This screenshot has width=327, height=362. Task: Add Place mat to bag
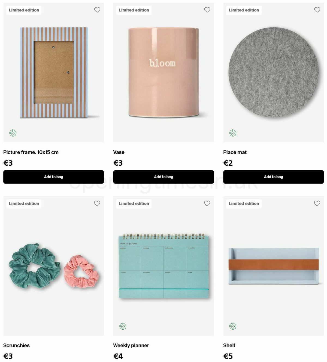(273, 177)
